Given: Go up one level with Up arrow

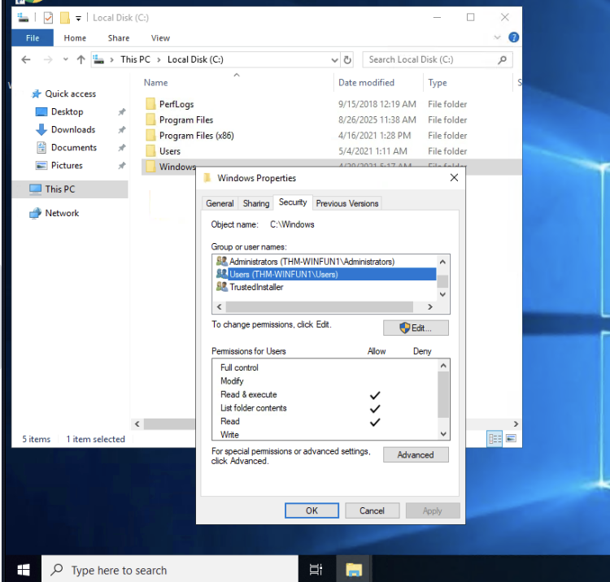Looking at the screenshot, I should pyautogui.click(x=81, y=59).
